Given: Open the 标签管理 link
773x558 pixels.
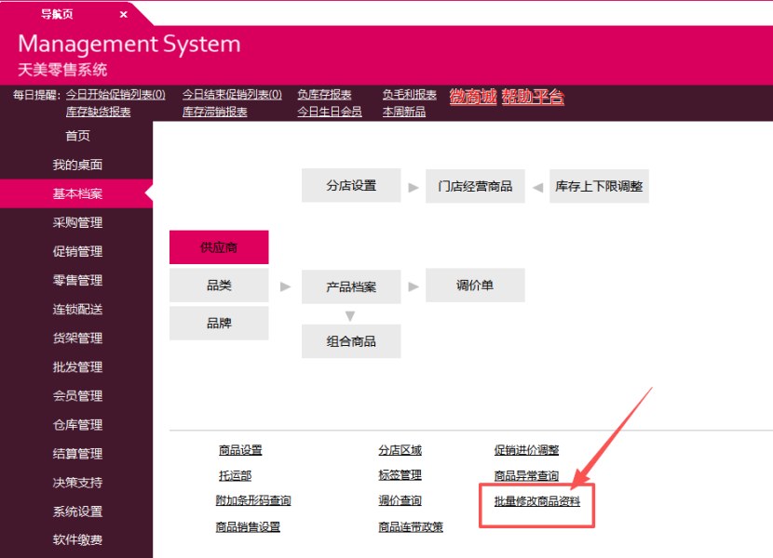Looking at the screenshot, I should coord(400,475).
